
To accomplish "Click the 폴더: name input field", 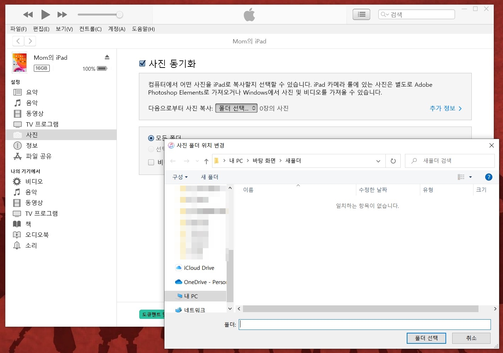I will click(x=365, y=324).
